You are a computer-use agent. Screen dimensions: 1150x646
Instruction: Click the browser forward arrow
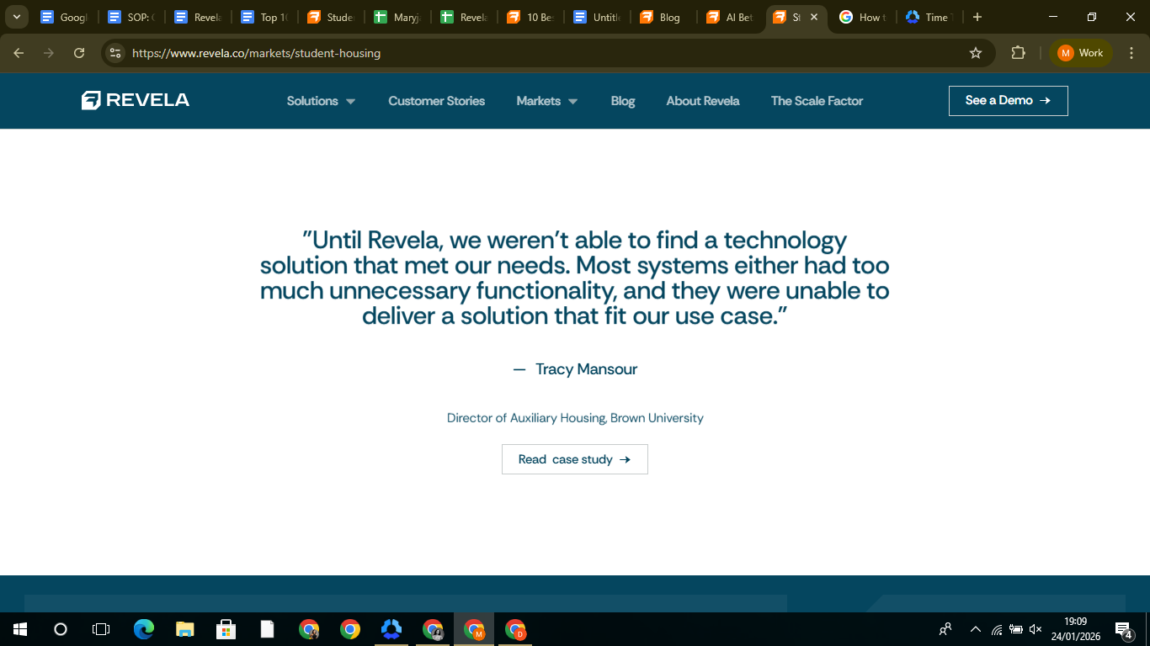49,53
